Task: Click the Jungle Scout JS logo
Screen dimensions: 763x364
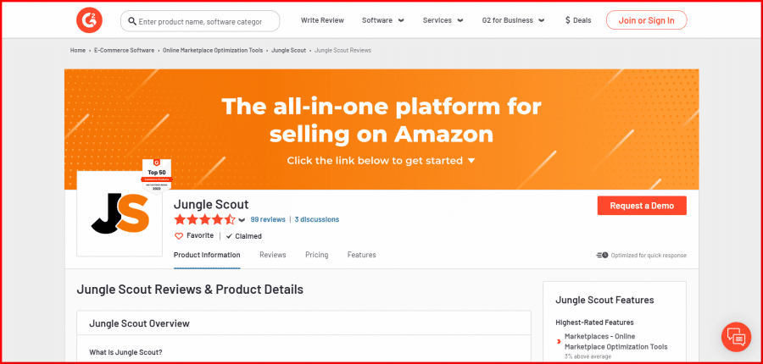Action: point(120,212)
